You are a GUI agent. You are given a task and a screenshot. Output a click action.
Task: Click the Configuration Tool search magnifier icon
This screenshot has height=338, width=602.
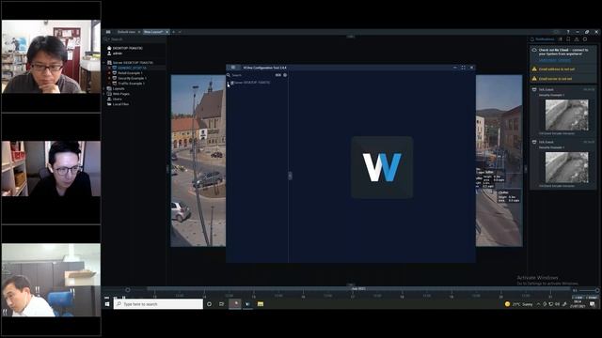tap(229, 75)
